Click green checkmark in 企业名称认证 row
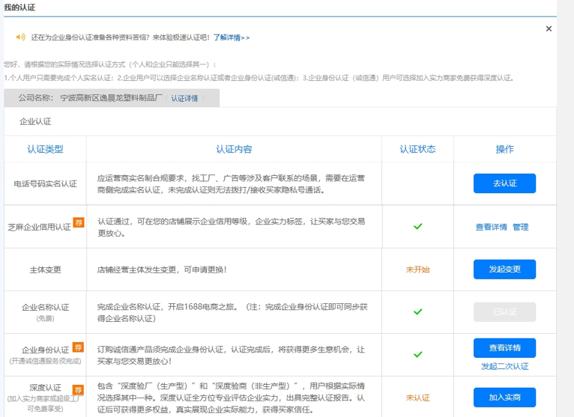 point(417,311)
